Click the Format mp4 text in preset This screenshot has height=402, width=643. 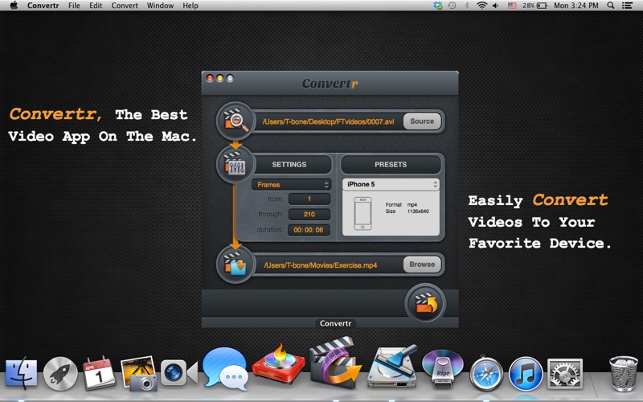click(401, 204)
